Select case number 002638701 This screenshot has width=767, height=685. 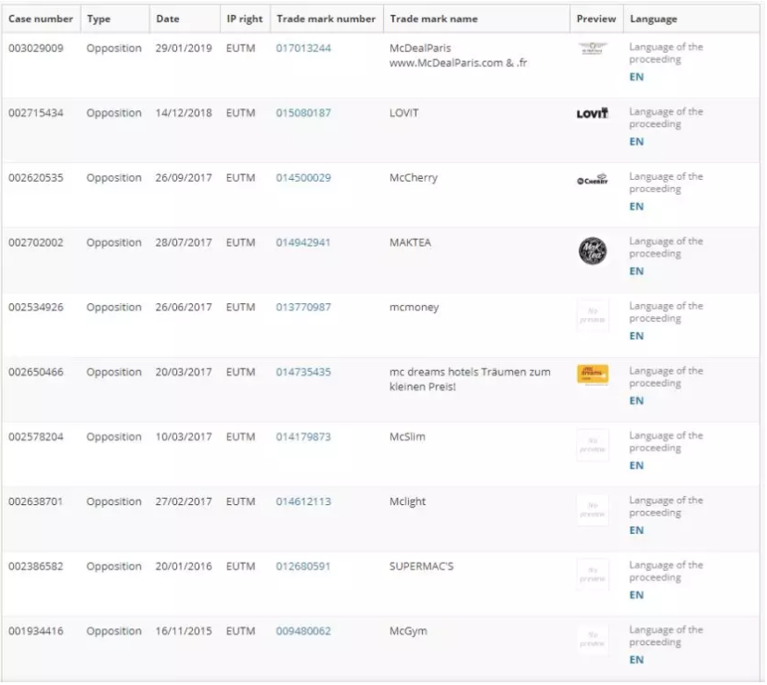tap(36, 501)
